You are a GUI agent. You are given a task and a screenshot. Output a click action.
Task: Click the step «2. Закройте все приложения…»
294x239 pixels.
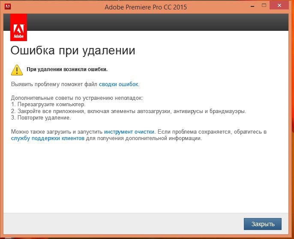[x=129, y=111]
